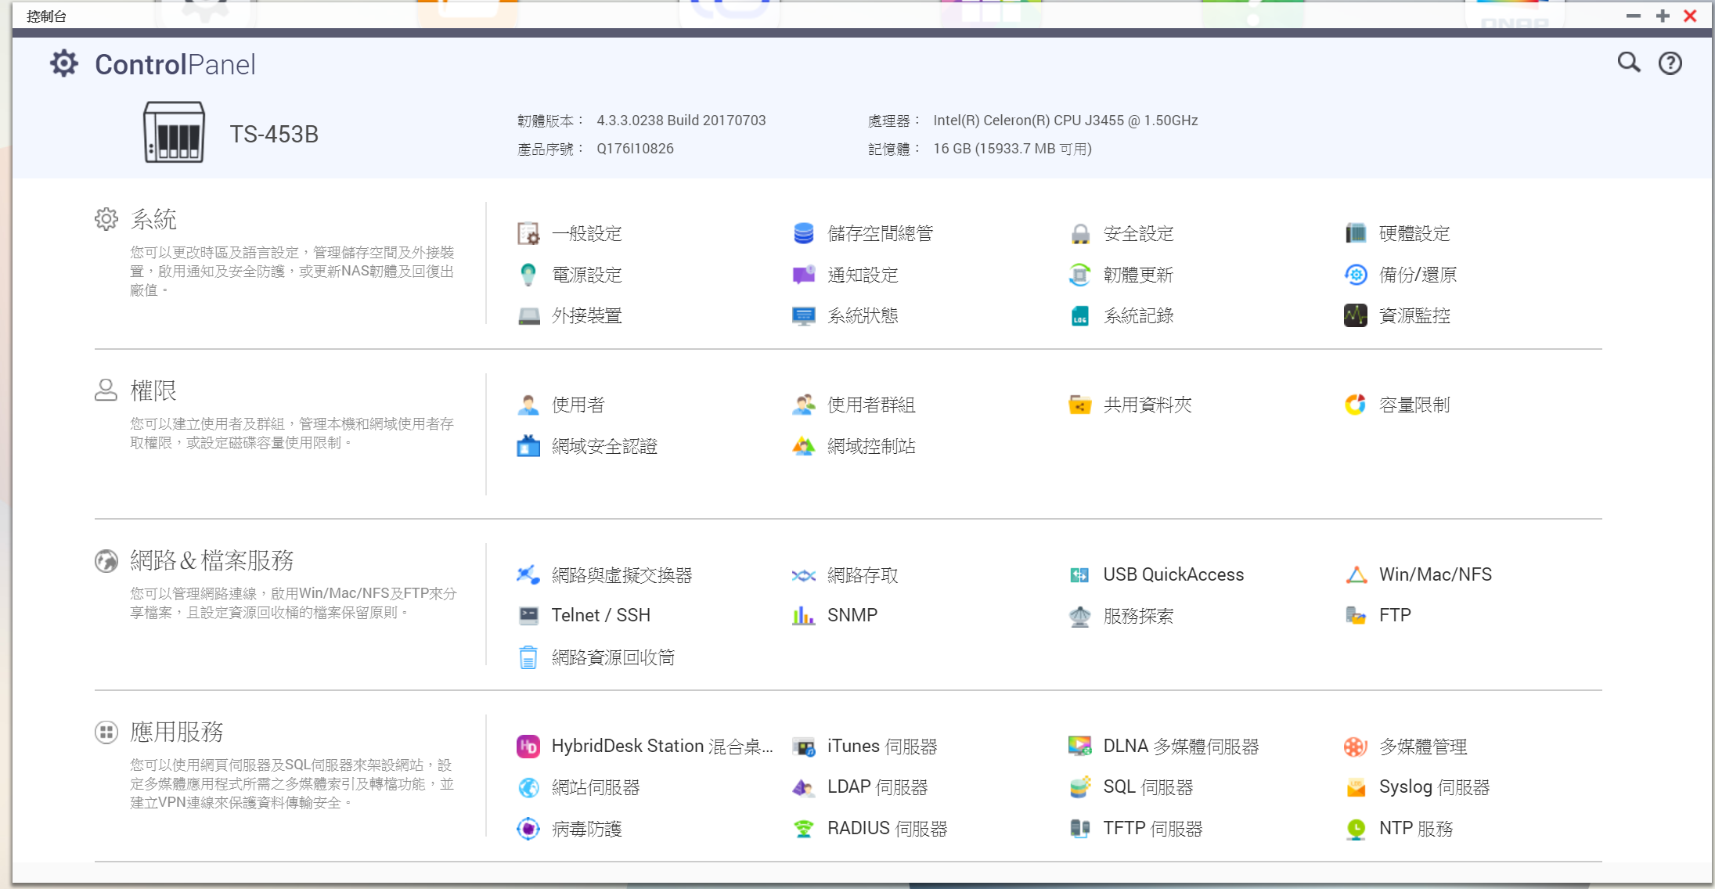Select the 系統 category heading
Image resolution: width=1715 pixels, height=889 pixels.
(x=153, y=219)
